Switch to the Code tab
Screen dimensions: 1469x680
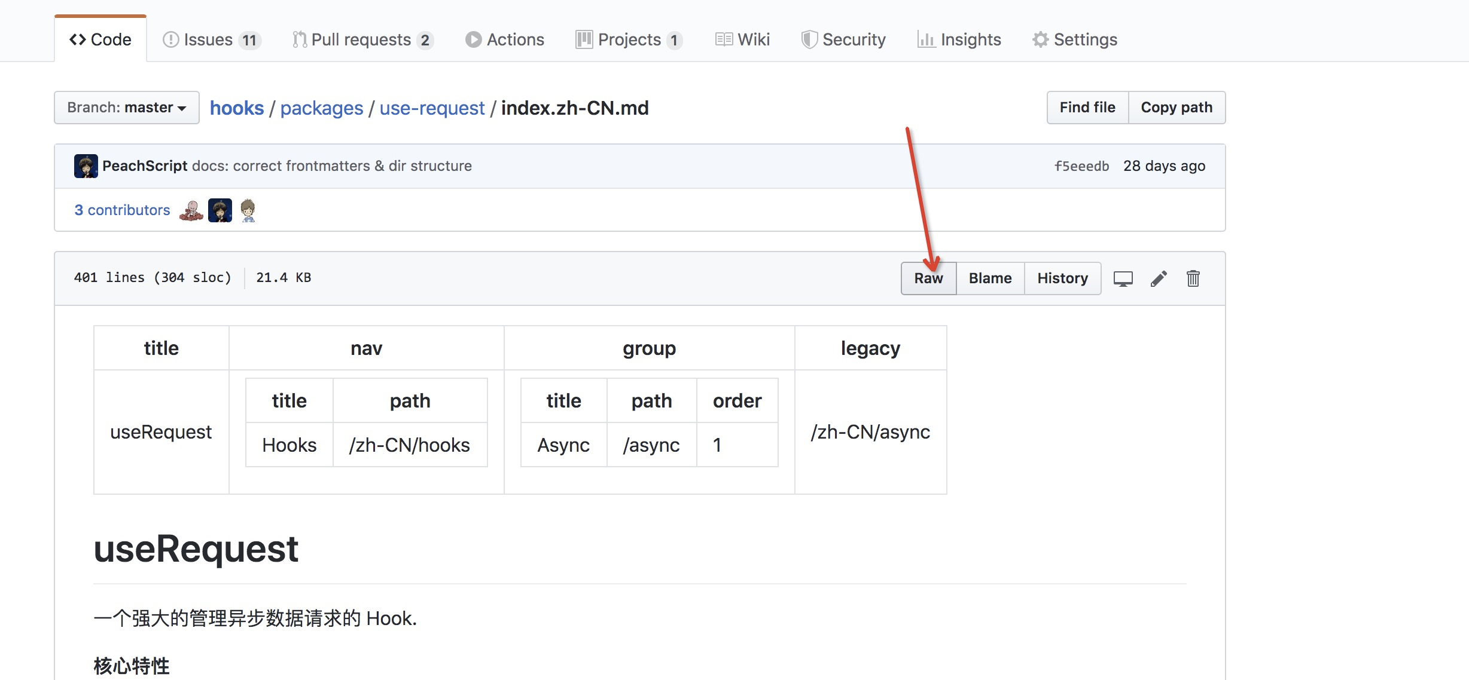[x=100, y=39]
